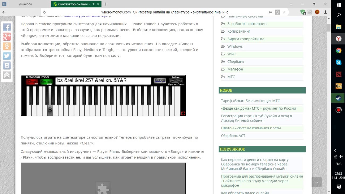Open the Везде как дома МТС article
Screen dimensions: 345x194
[x=258, y=108]
